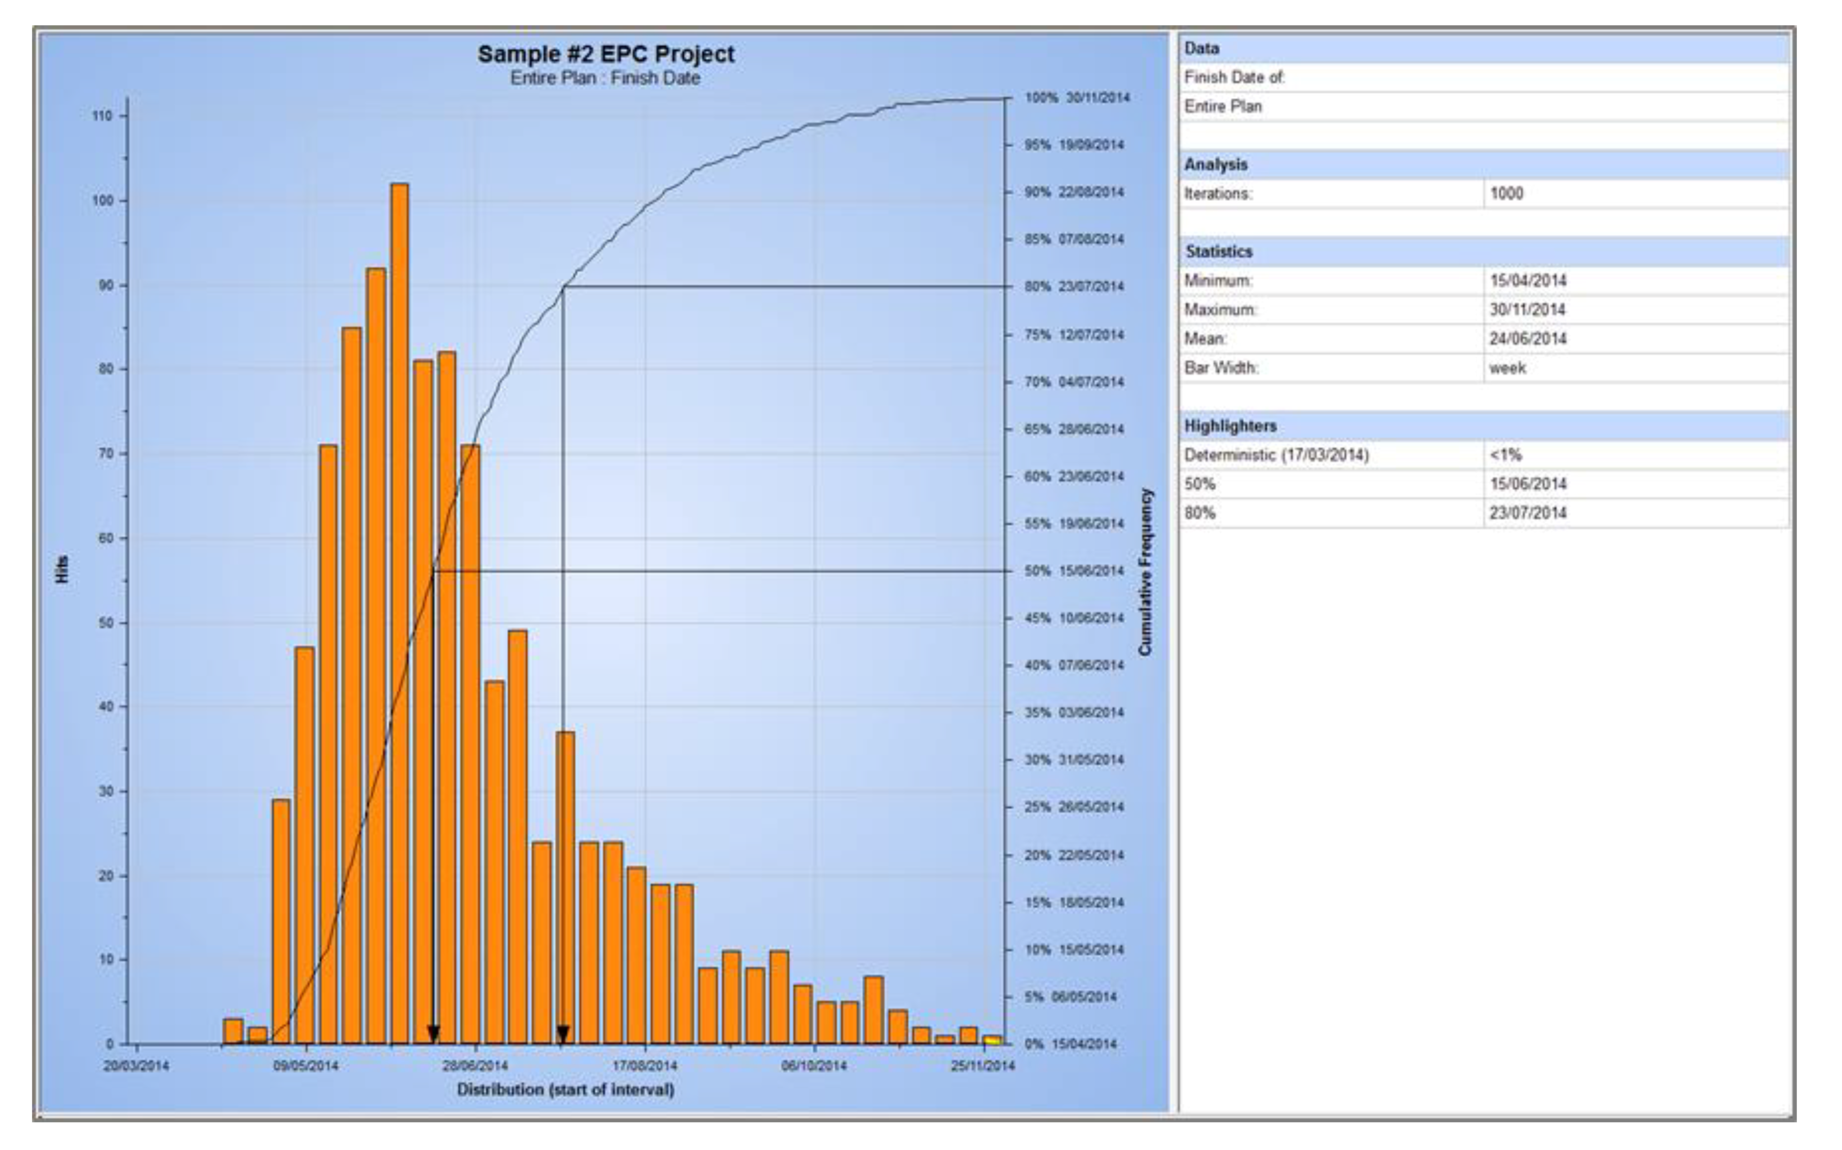Select the 50% highlighter date 15/06/2014

[1527, 484]
